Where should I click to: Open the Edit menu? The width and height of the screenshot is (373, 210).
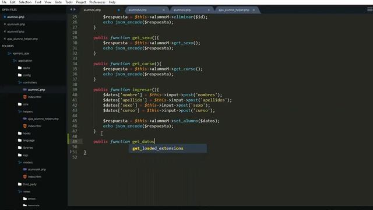13,2
